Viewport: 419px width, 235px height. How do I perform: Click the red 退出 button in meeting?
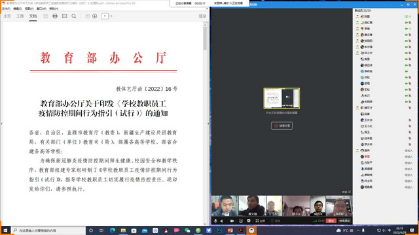click(x=331, y=221)
